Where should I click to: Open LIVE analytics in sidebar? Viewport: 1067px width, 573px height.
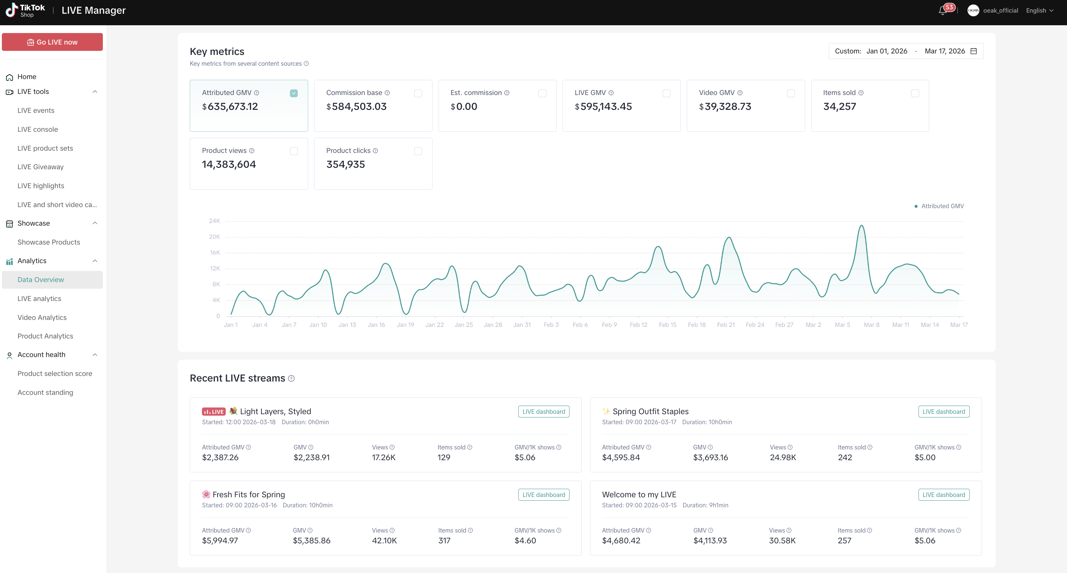pyautogui.click(x=39, y=298)
